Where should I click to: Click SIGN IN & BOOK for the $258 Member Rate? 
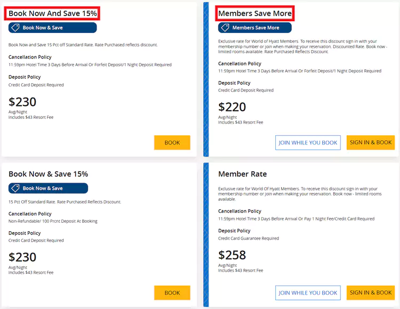[x=371, y=292]
